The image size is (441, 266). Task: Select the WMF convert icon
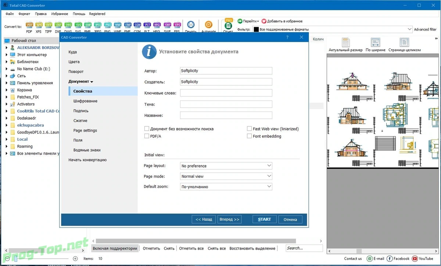118,25
